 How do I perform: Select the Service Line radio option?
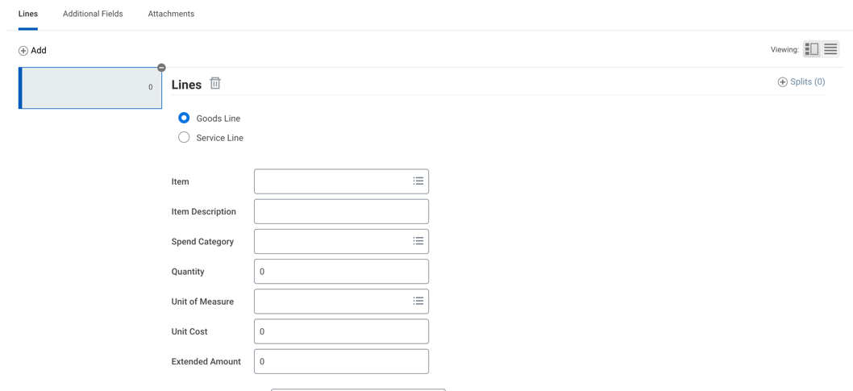184,138
